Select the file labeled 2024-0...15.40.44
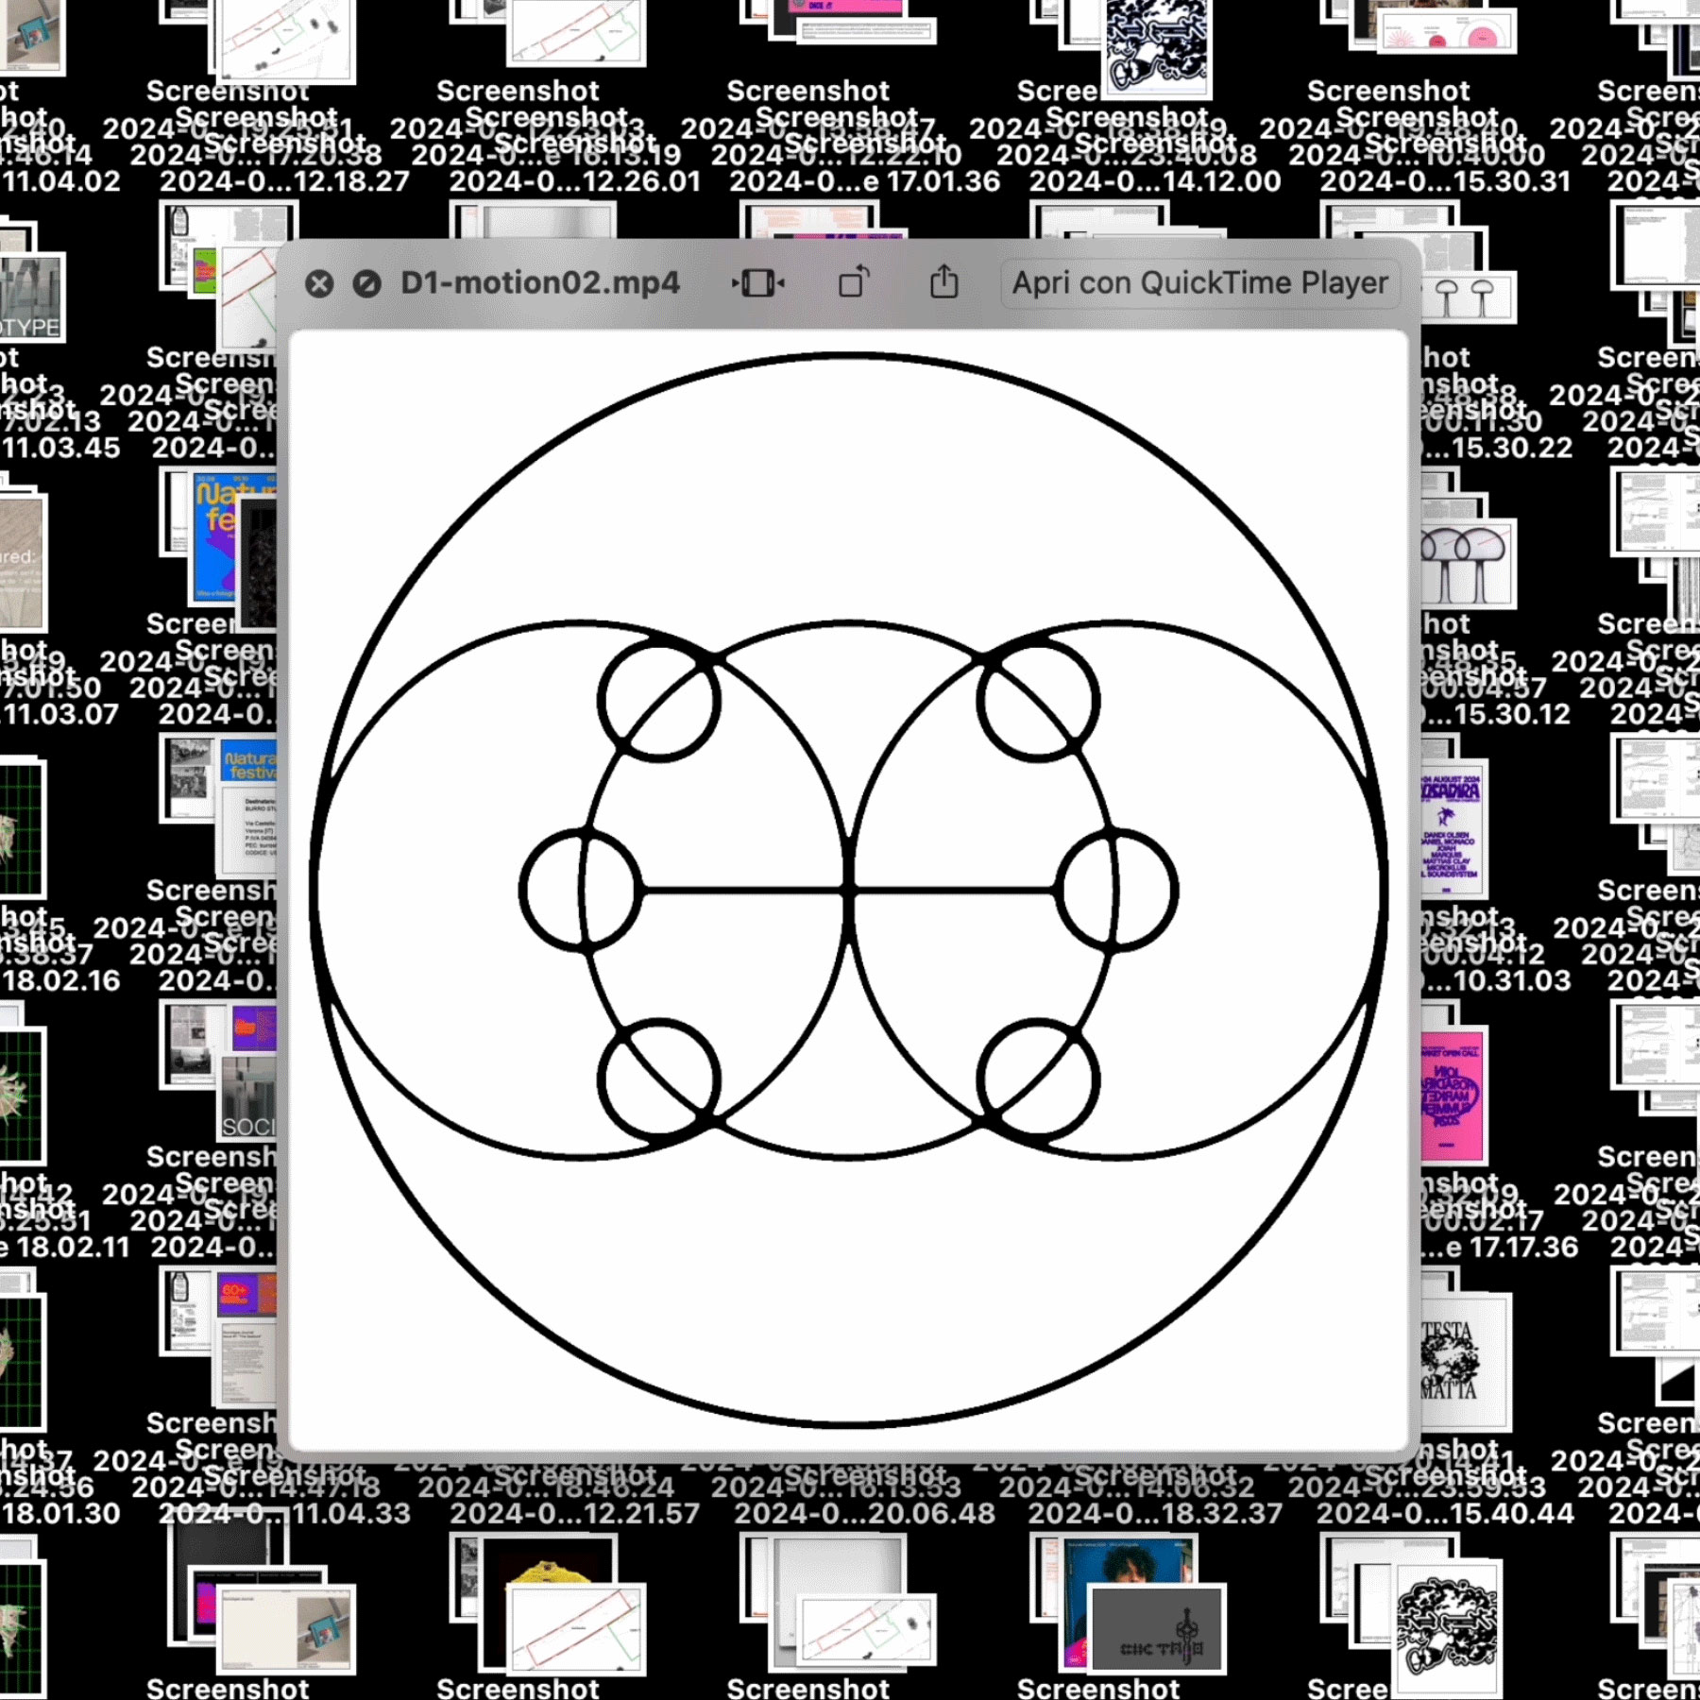The height and width of the screenshot is (1700, 1700). (x=1445, y=1513)
